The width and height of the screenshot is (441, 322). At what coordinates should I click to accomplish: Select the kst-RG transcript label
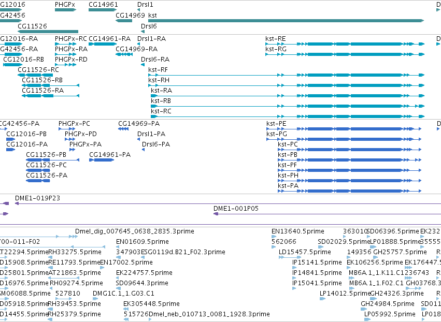pyautogui.click(x=276, y=49)
